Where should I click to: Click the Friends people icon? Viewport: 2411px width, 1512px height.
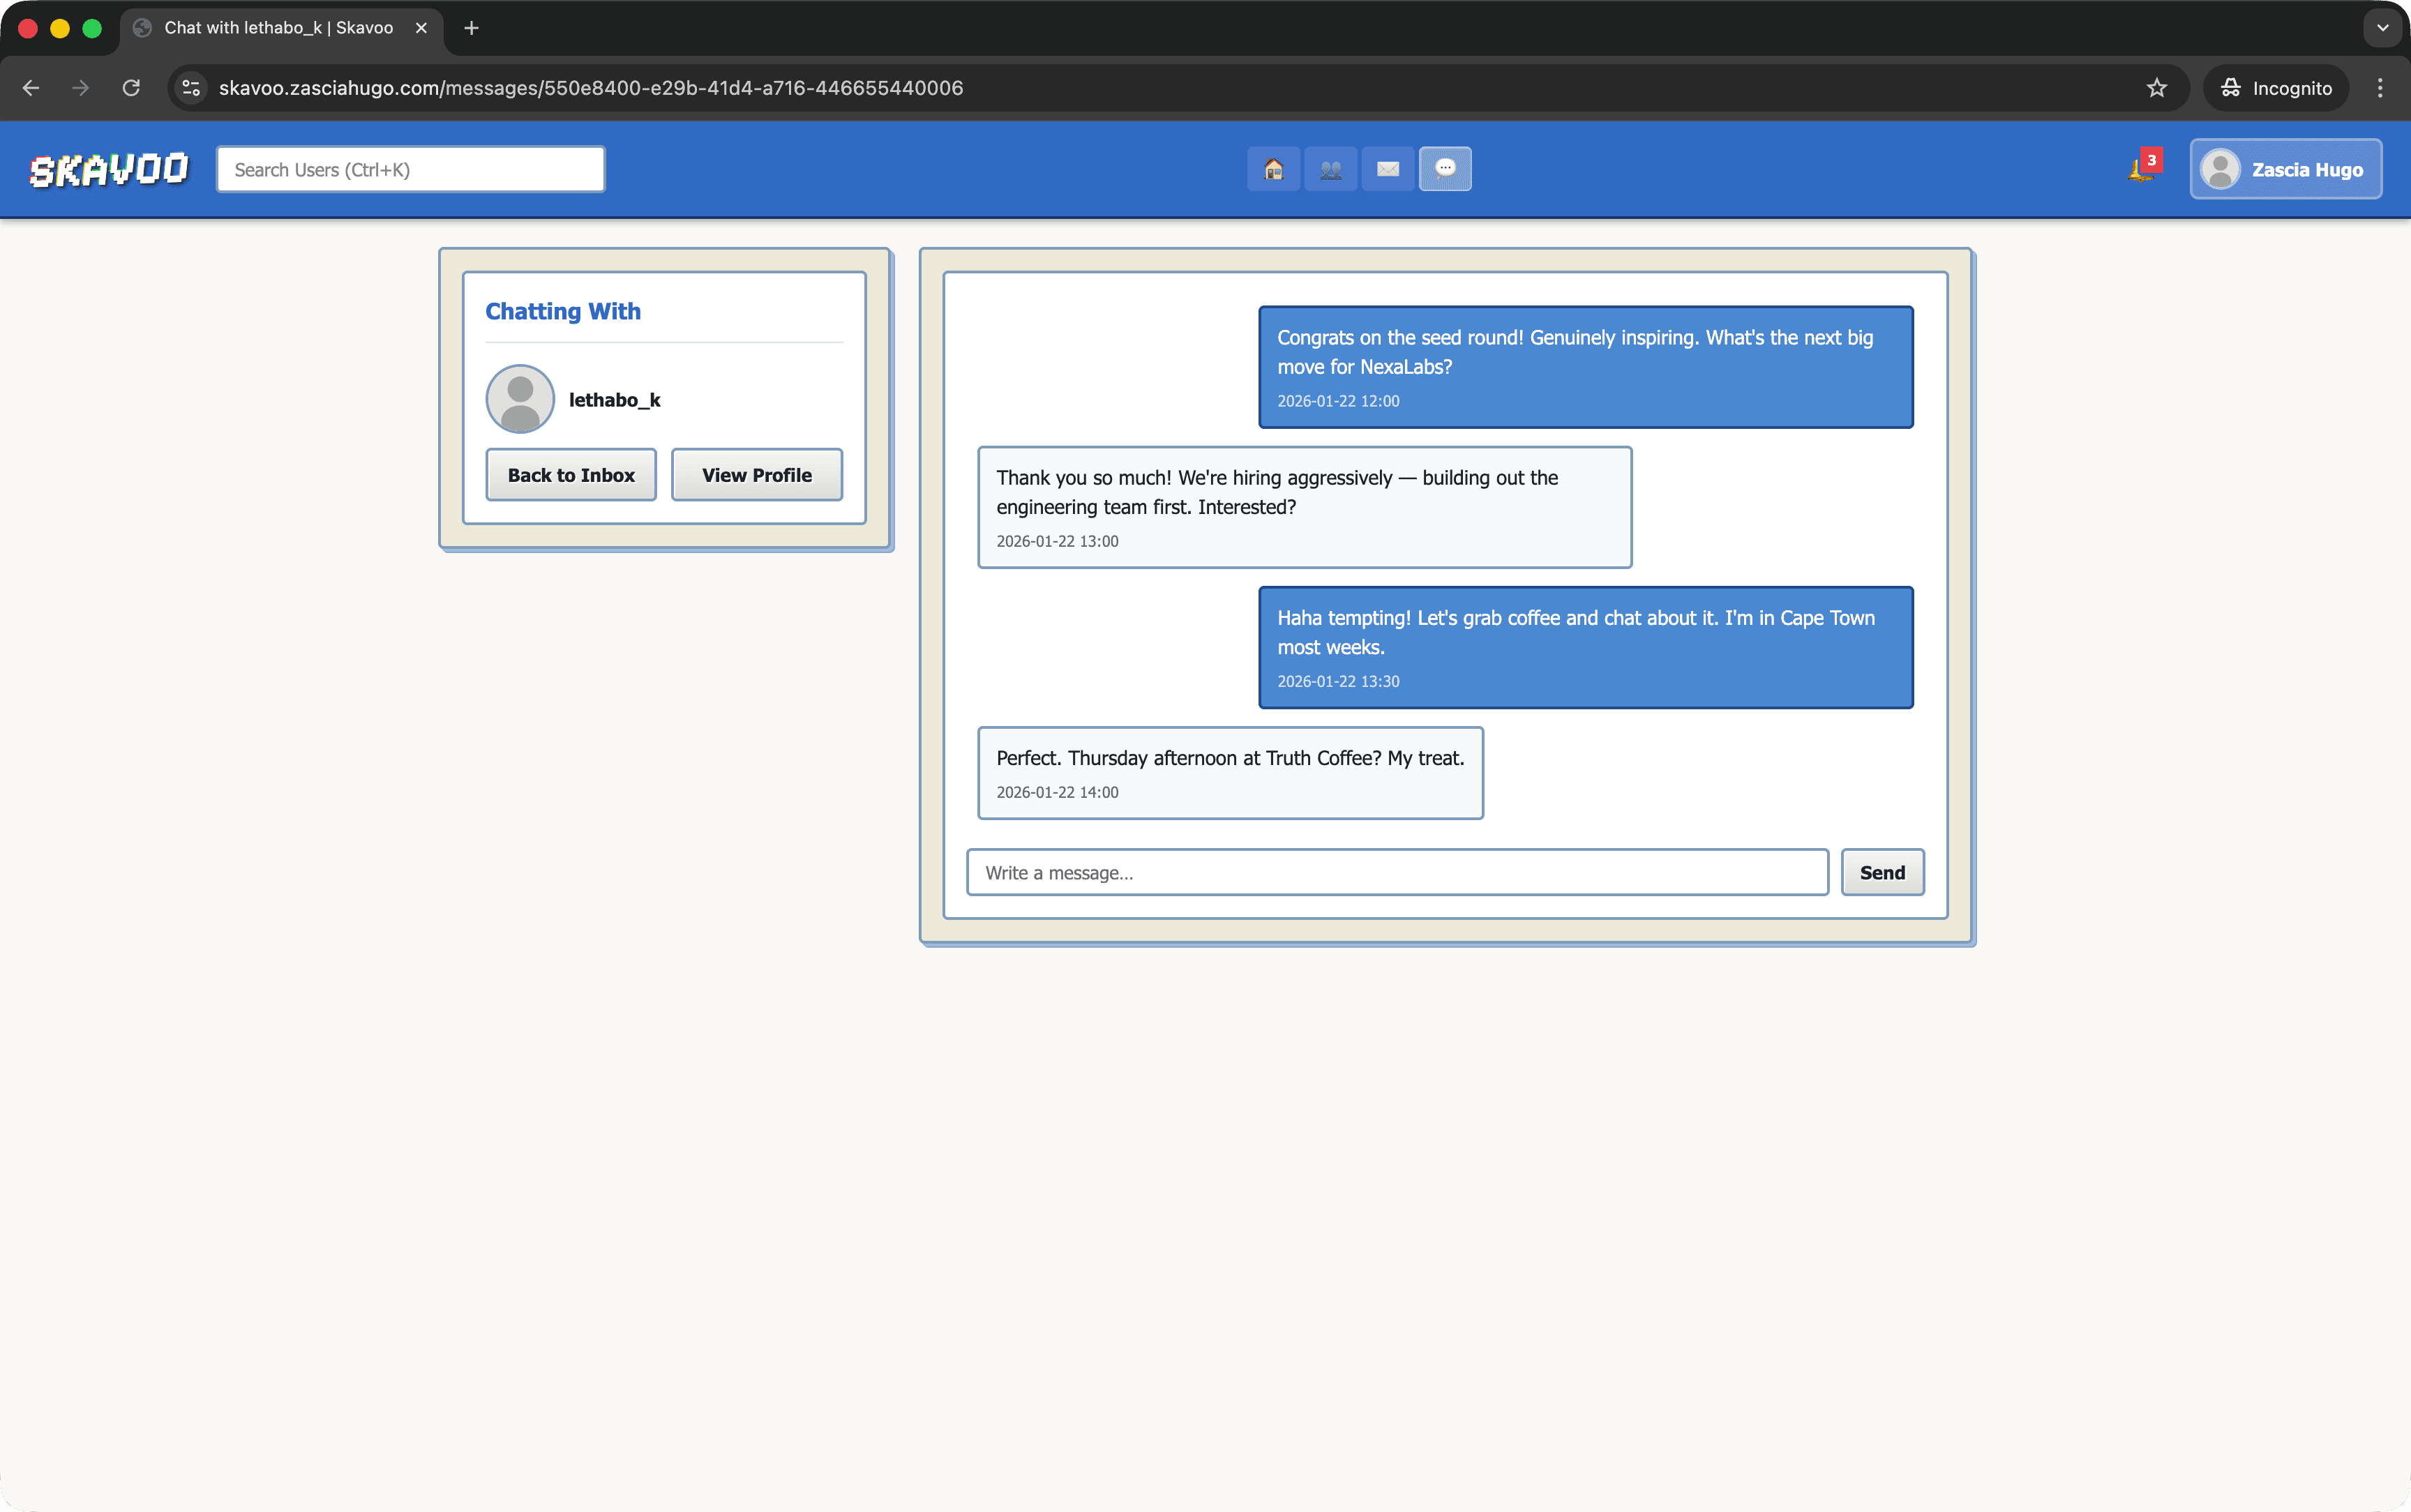pyautogui.click(x=1330, y=169)
